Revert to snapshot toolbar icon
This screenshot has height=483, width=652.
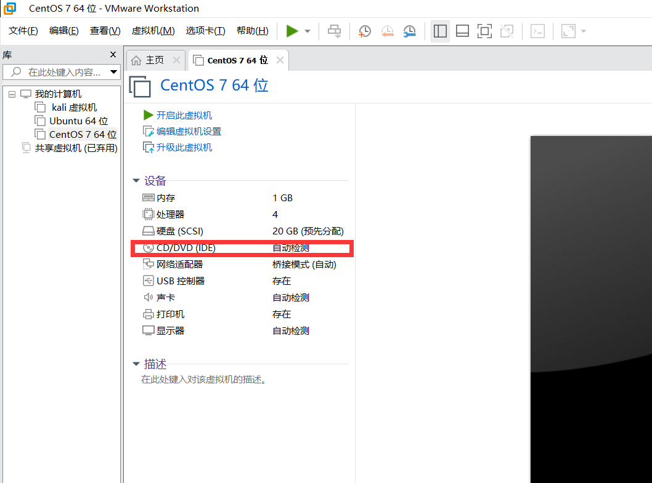pyautogui.click(x=387, y=31)
